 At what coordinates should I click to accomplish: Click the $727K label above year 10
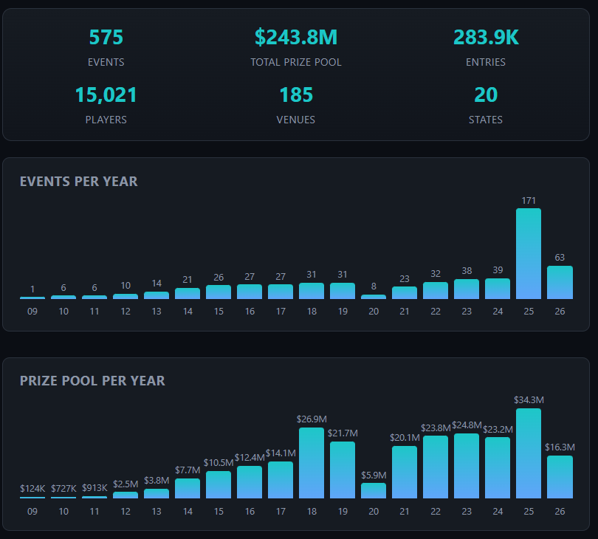[63, 489]
